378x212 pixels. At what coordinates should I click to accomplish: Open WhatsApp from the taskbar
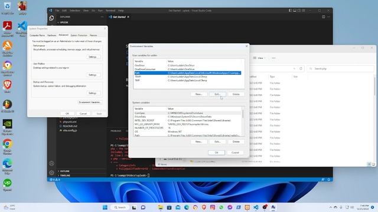[x=221, y=207]
